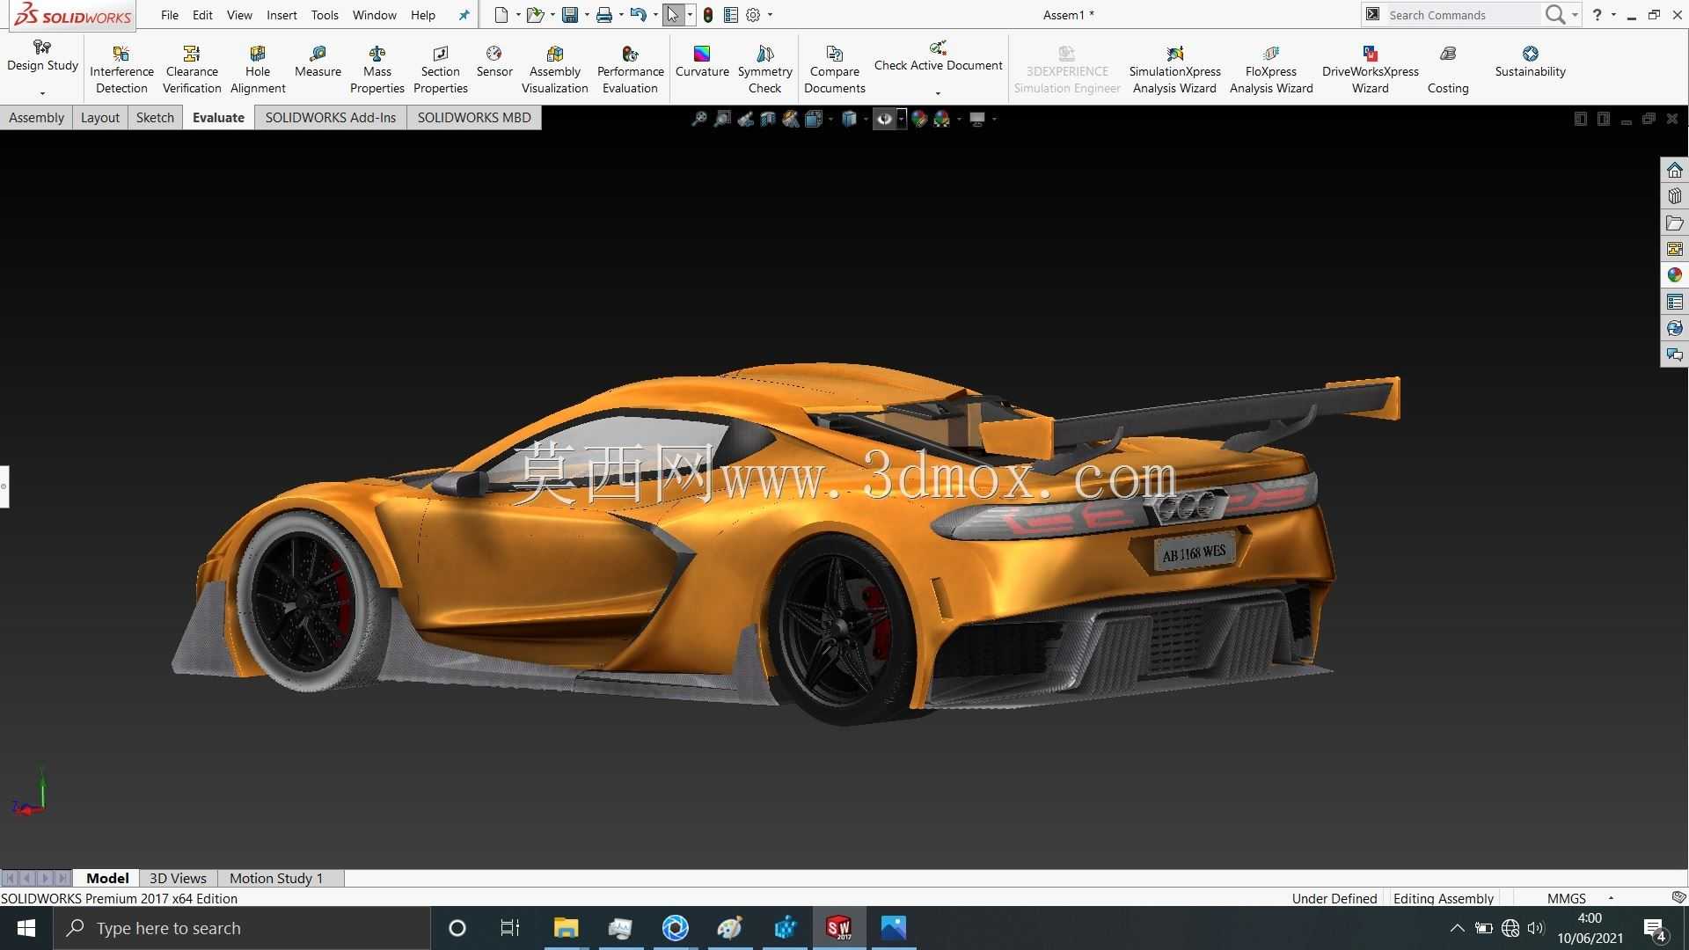Open the Insert menu

point(281,15)
